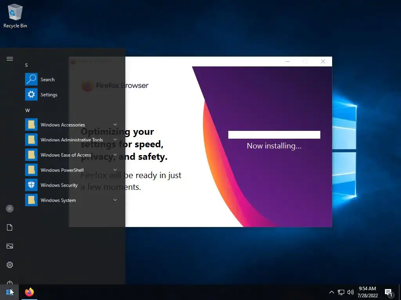
Task: Select the Search label in app list
Action: (x=47, y=80)
